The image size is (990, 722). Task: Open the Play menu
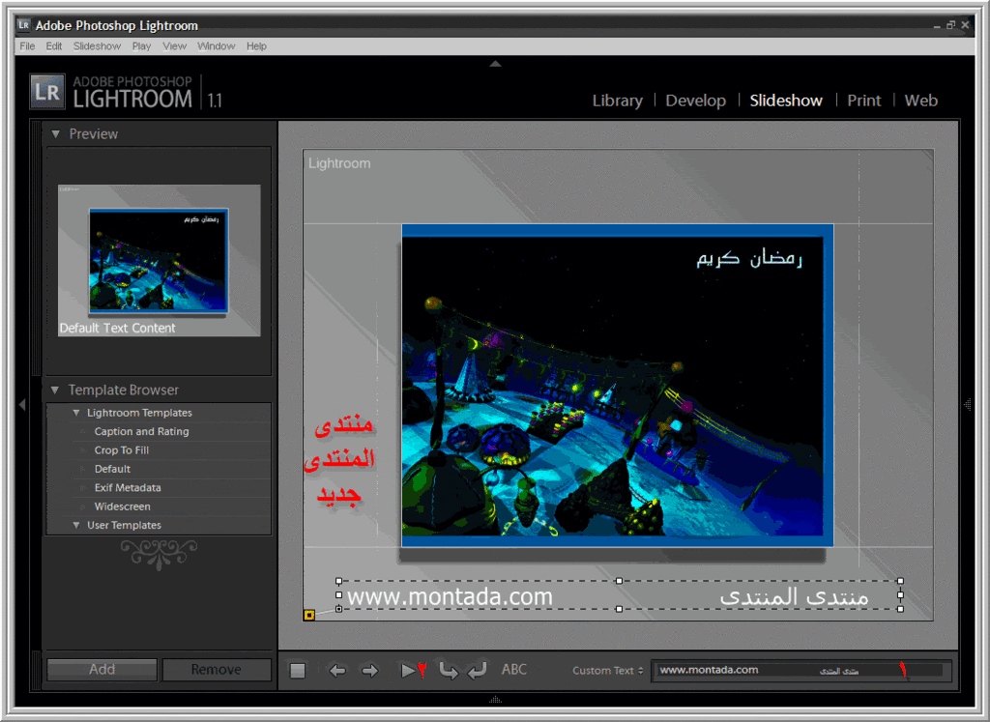141,46
